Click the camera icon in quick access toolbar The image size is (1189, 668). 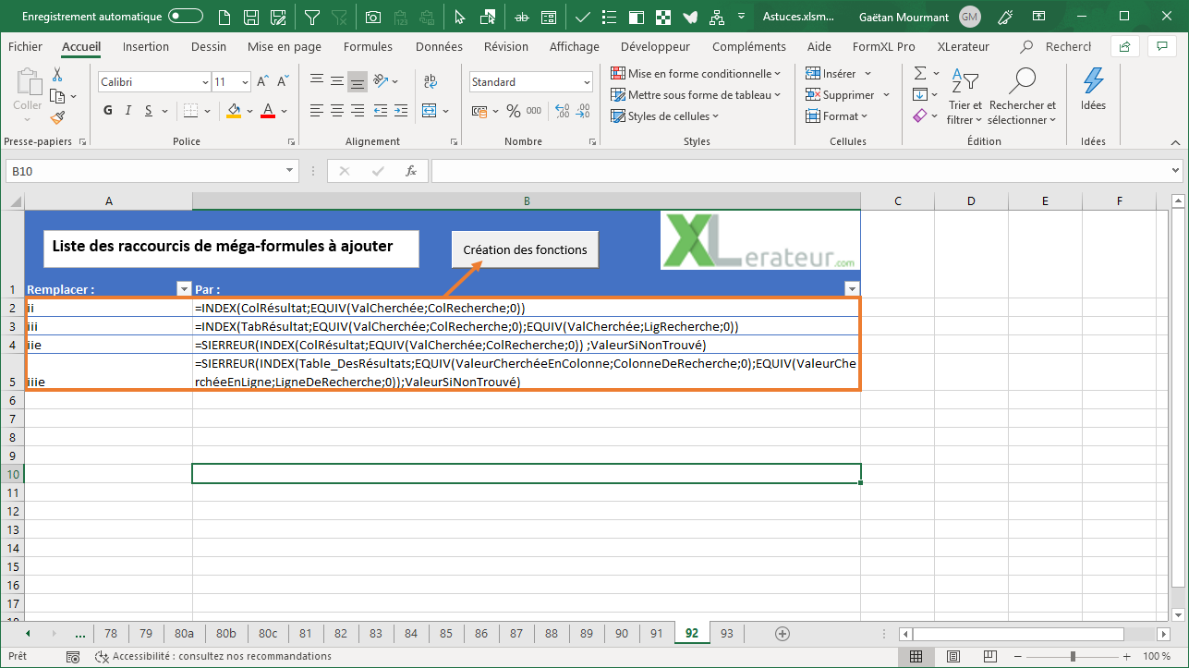(x=372, y=17)
